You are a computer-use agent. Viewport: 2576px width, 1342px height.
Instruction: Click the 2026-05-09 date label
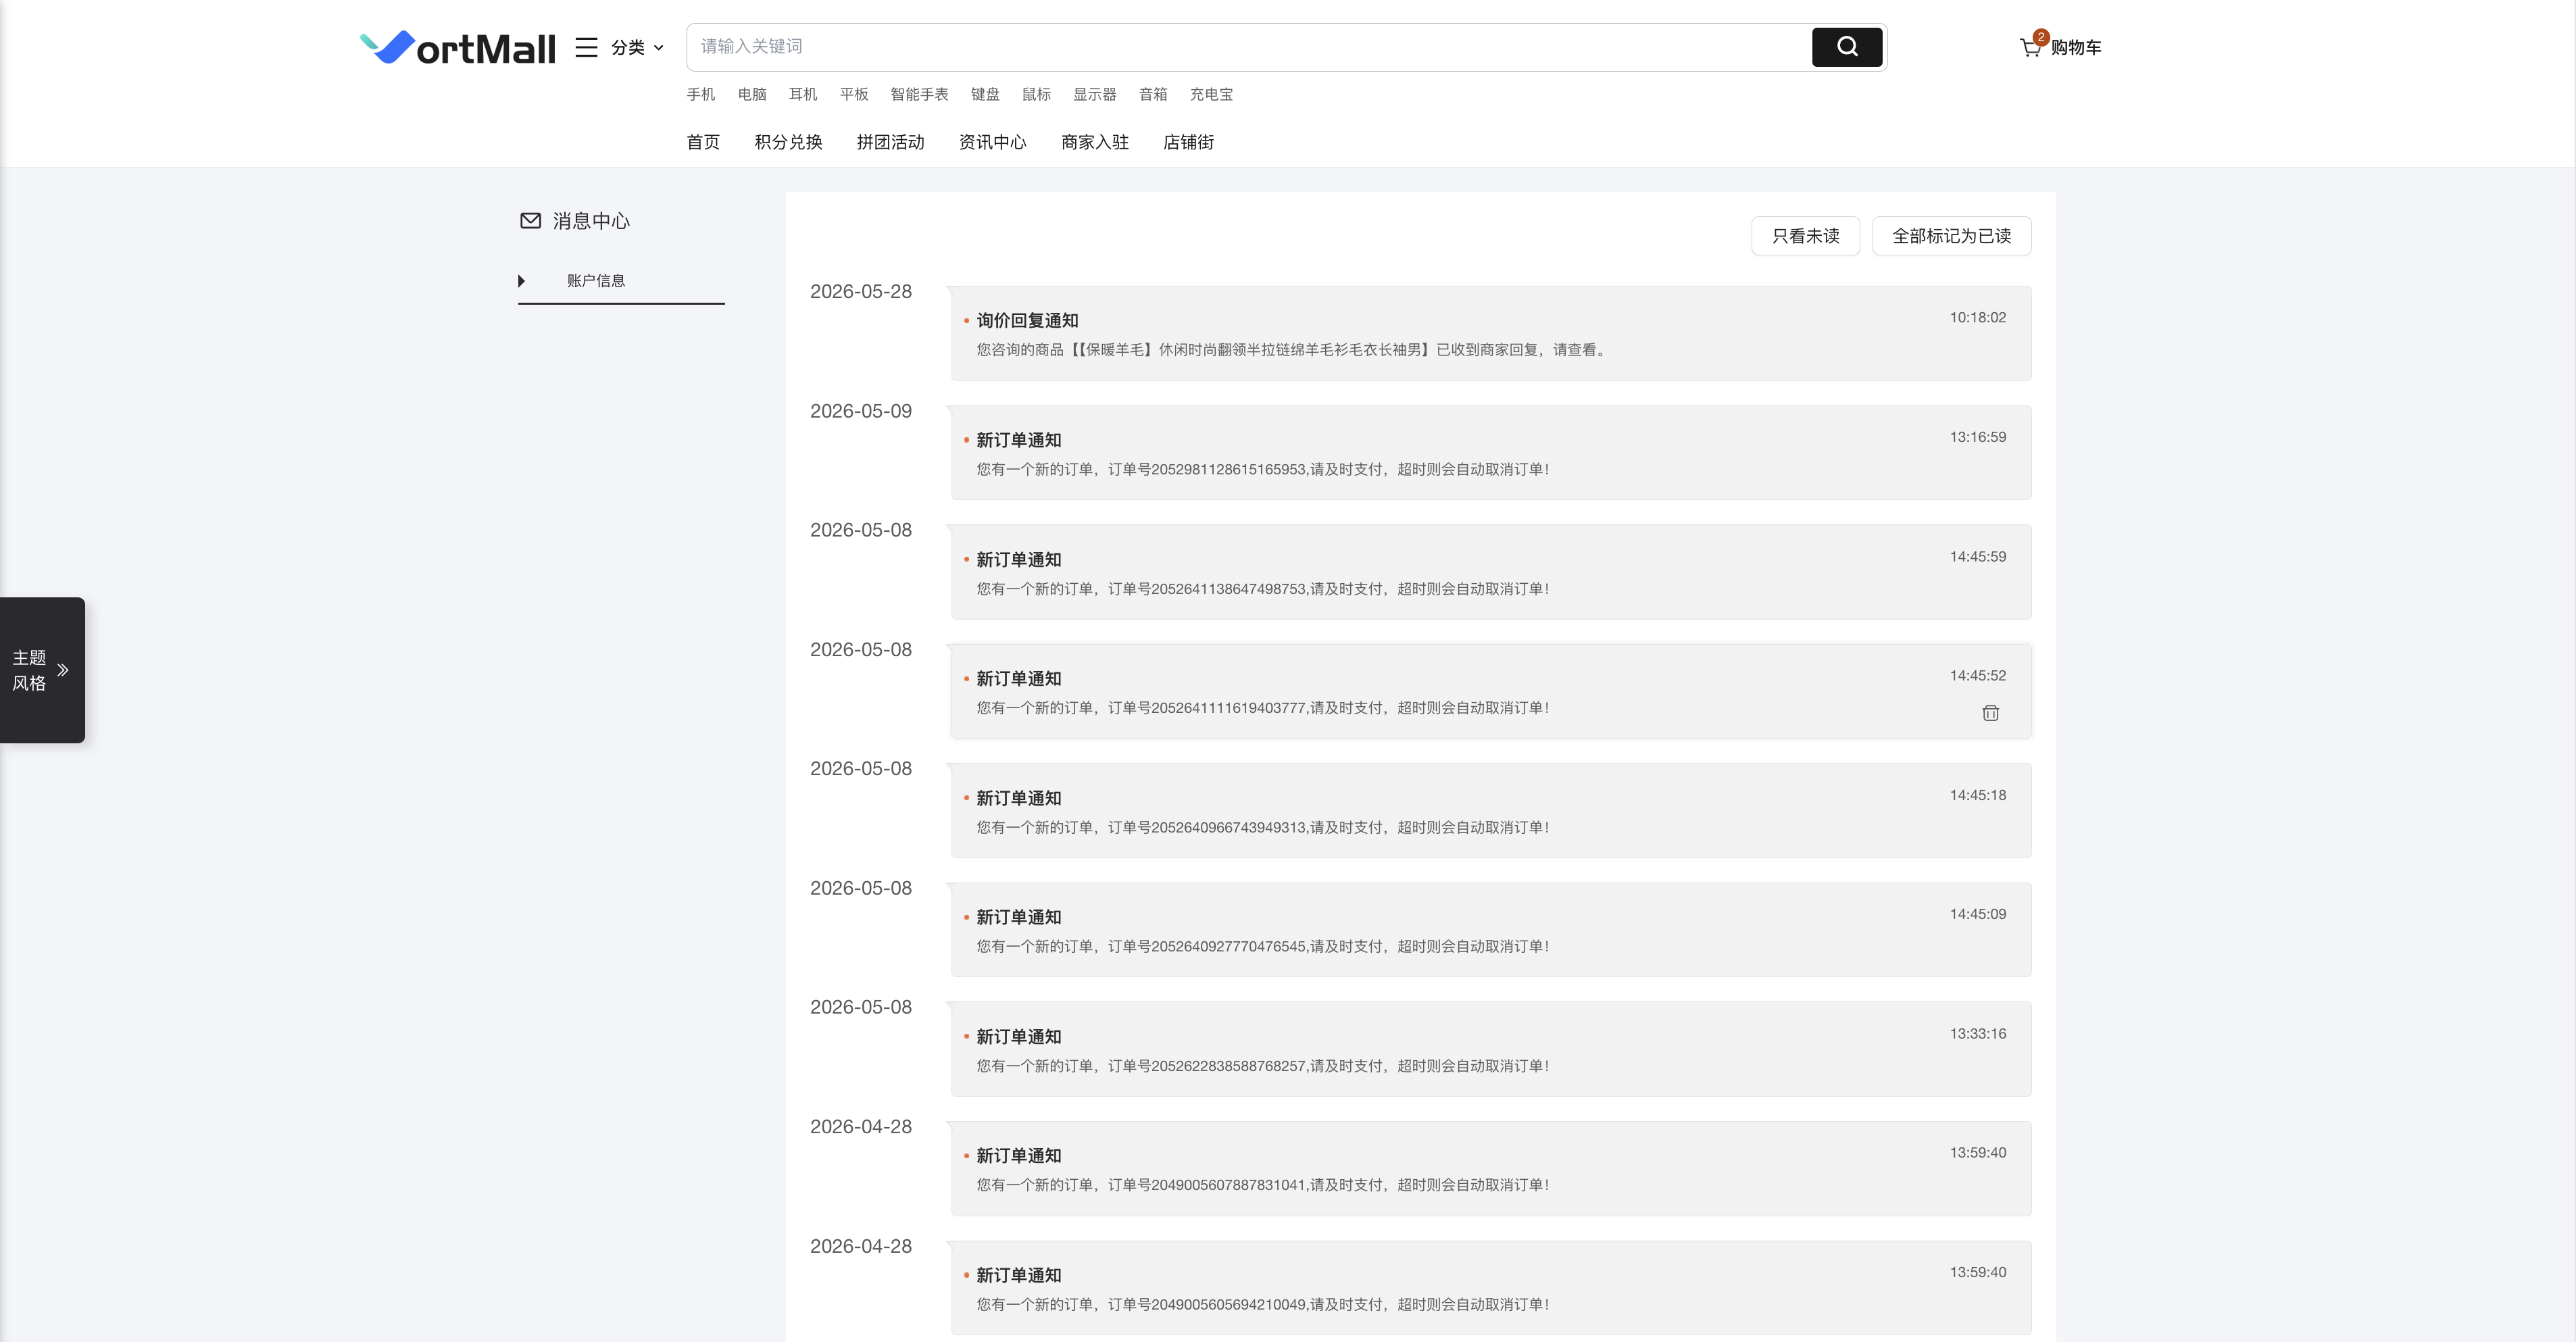860,411
